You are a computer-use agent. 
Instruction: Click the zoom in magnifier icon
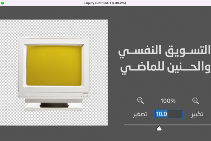(196, 101)
